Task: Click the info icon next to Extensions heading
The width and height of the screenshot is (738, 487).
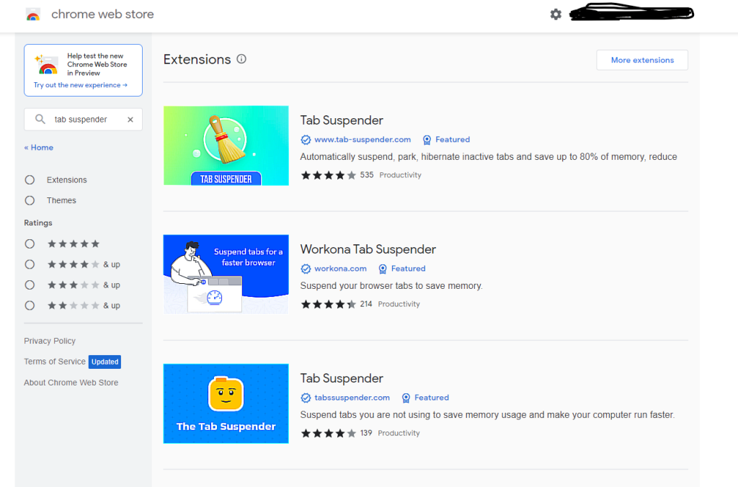Action: pos(241,59)
